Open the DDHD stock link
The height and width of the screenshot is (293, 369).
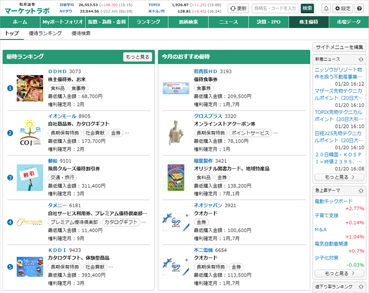tap(57, 71)
